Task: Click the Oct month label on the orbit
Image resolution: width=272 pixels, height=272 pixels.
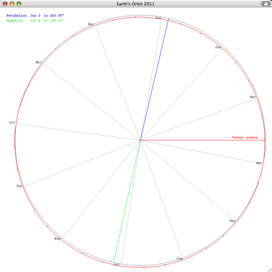Action: click(x=12, y=122)
